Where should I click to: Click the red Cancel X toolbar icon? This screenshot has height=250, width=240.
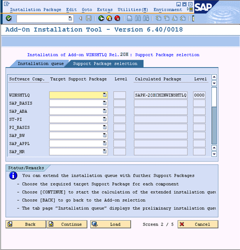pyautogui.click(x=117, y=18)
